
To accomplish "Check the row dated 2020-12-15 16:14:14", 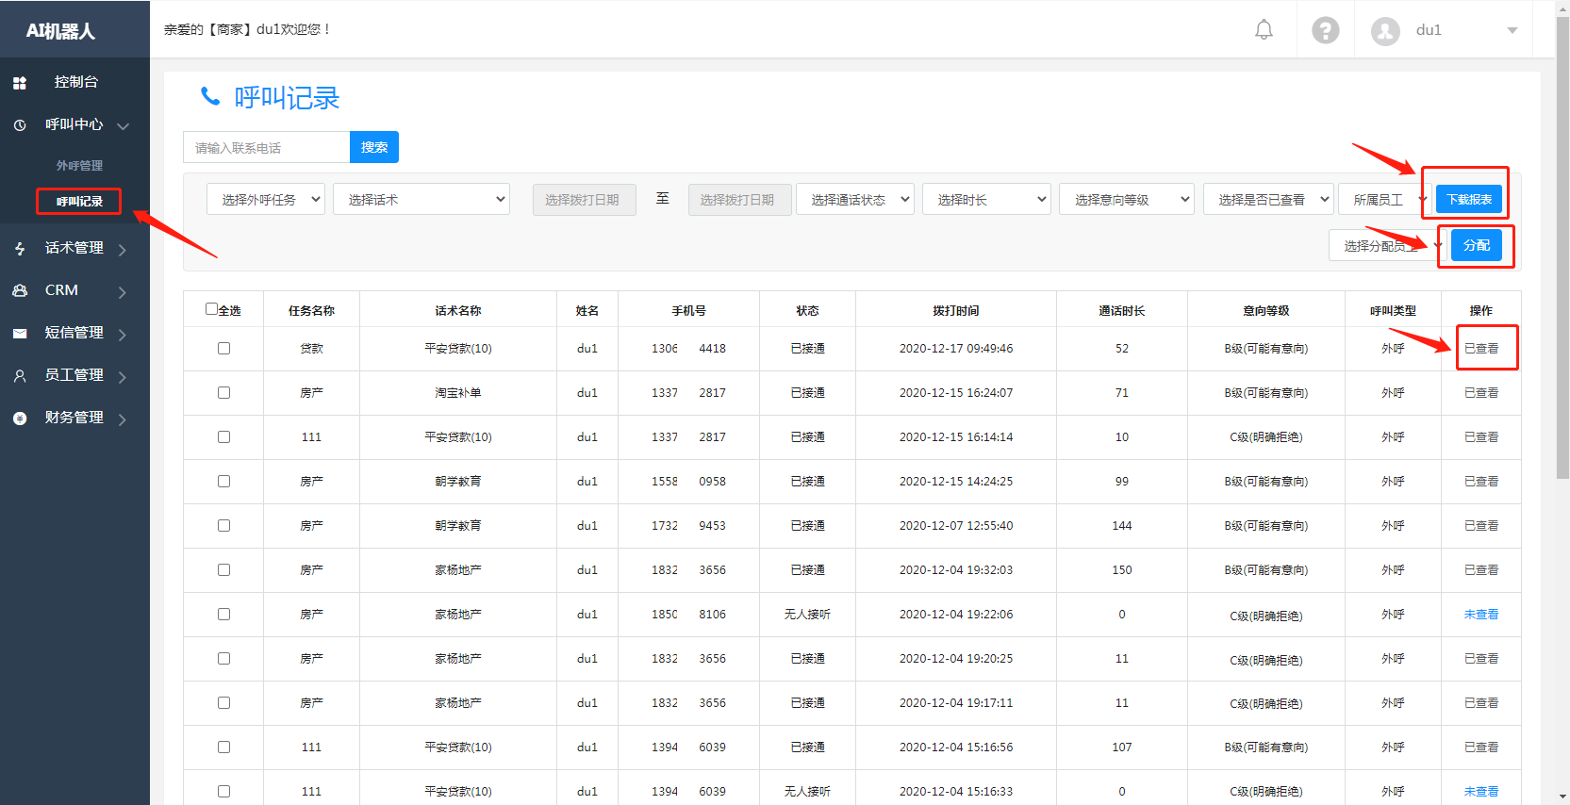I will [223, 436].
